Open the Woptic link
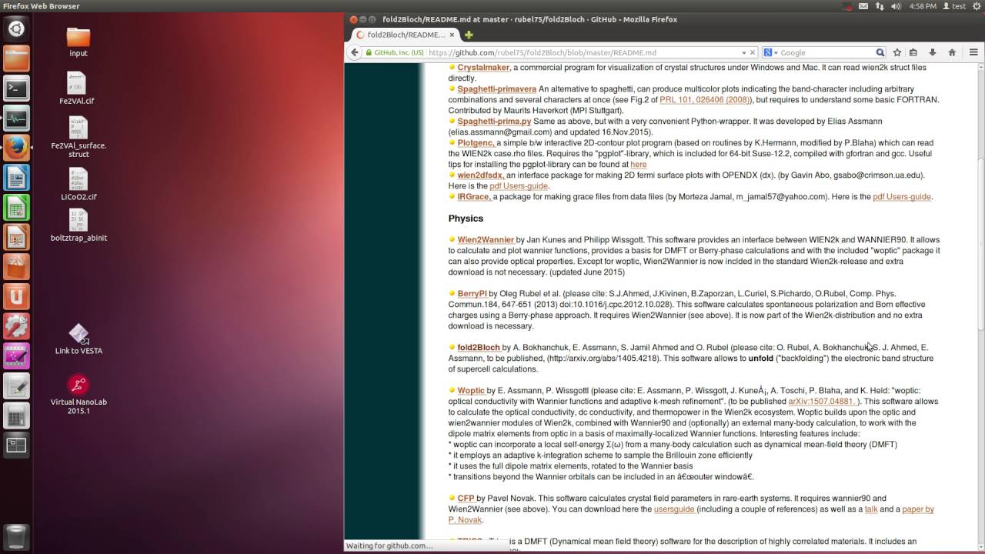 tap(471, 391)
